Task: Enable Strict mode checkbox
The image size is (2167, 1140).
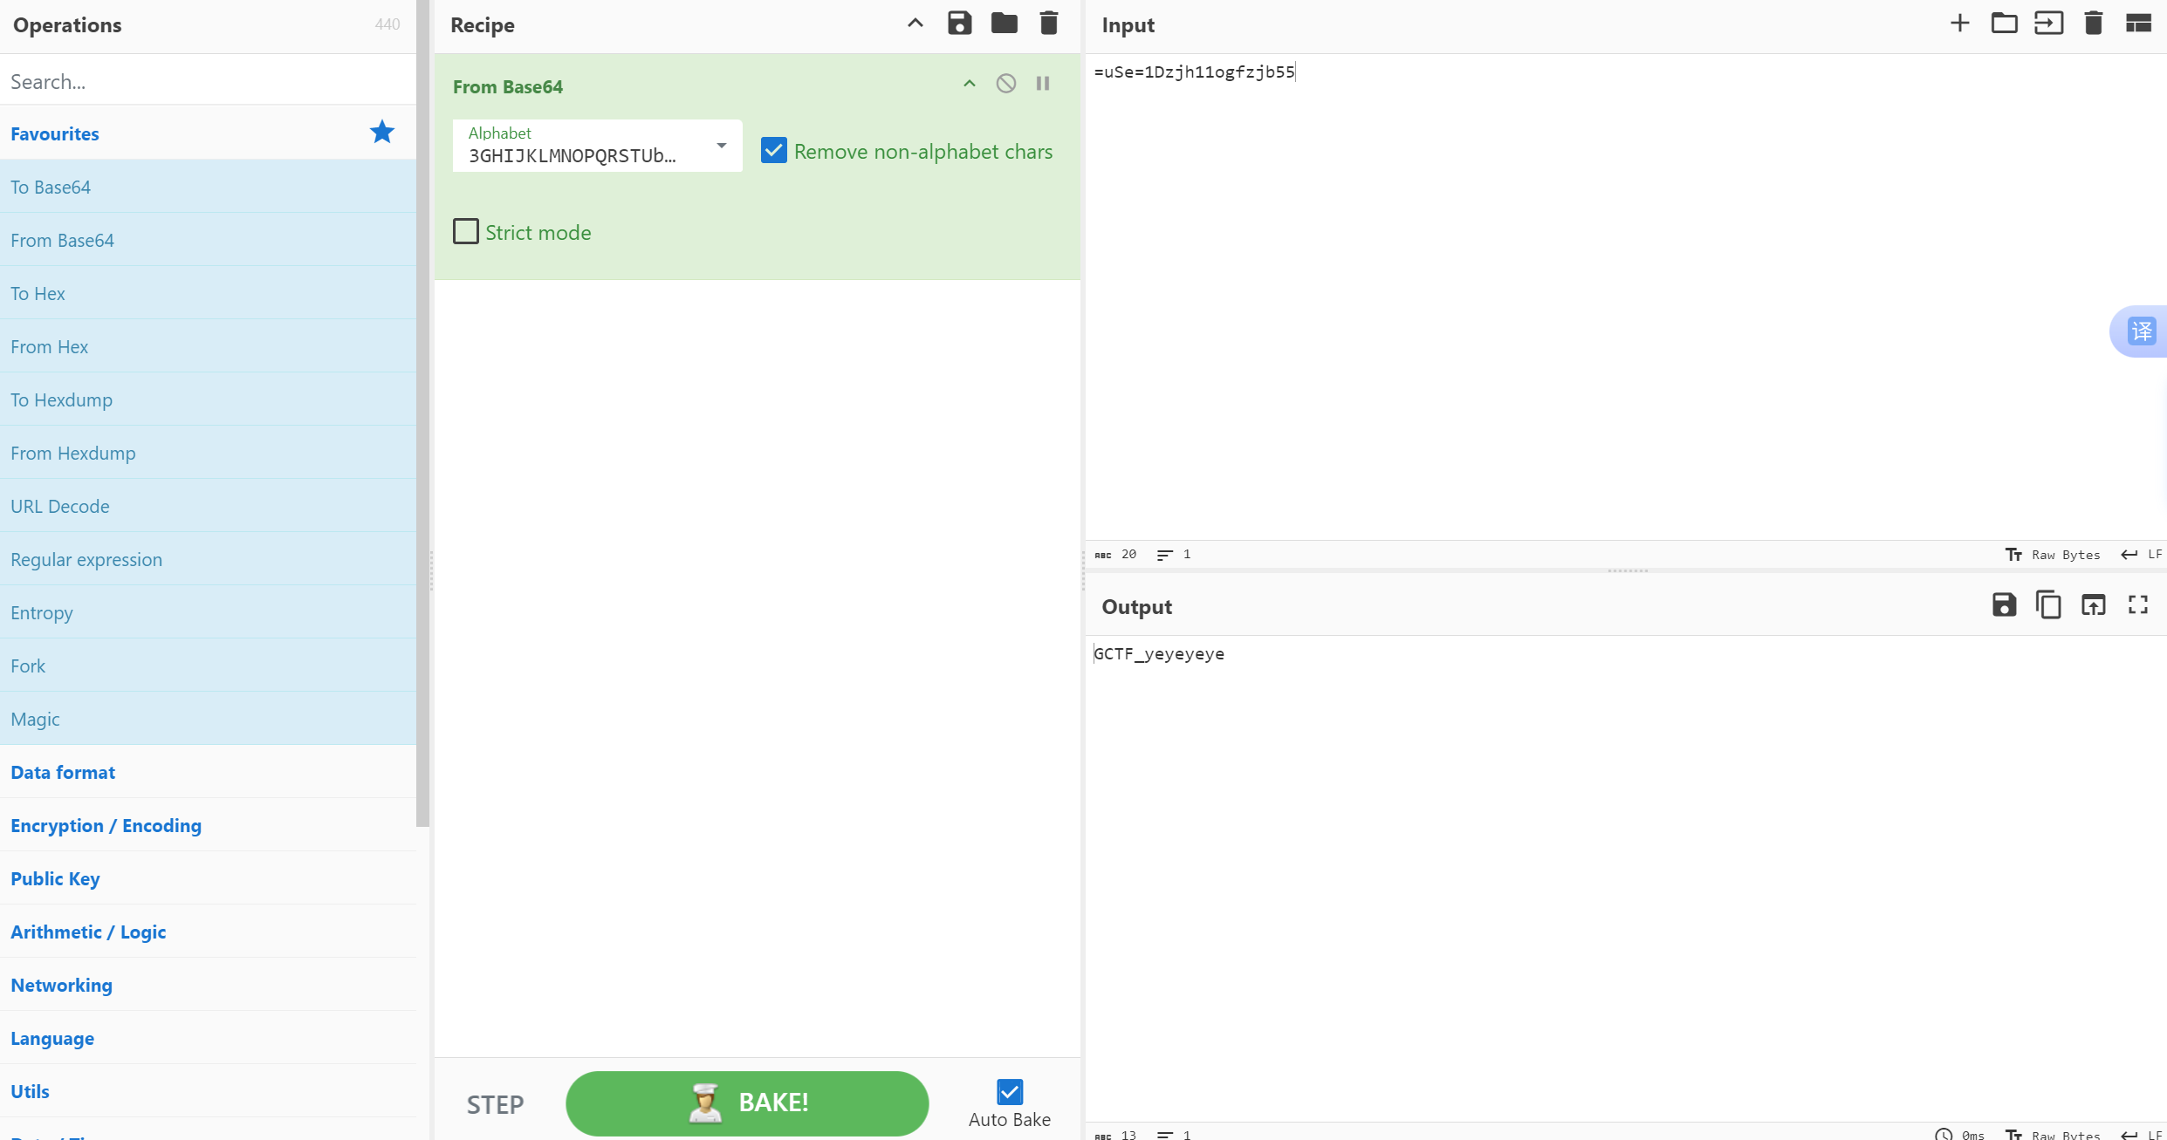Action: tap(466, 232)
